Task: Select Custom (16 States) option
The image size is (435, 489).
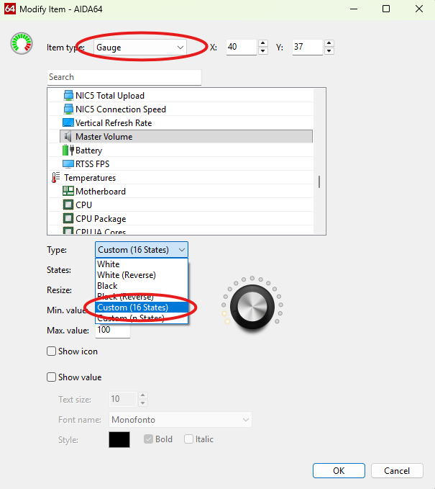Action: pos(133,308)
